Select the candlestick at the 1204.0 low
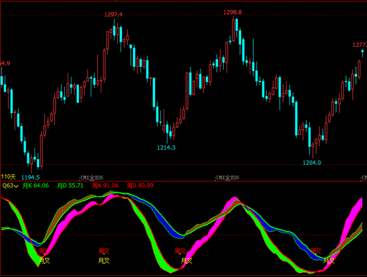The height and width of the screenshot is (277, 367). tap(313, 150)
